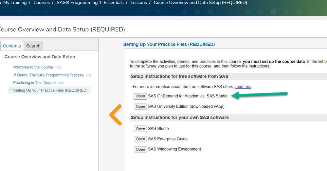Follow the 'read this' link
This screenshot has height=171, width=327.
click(243, 87)
